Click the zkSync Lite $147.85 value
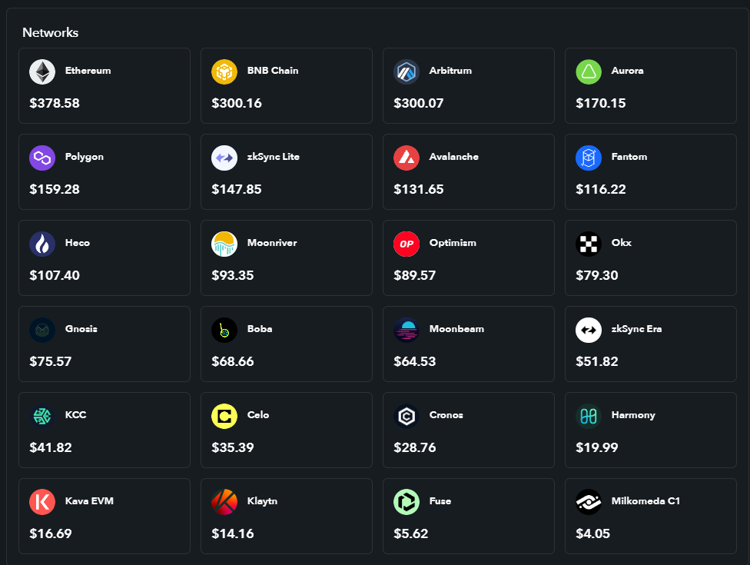This screenshot has width=750, height=565. 237,189
